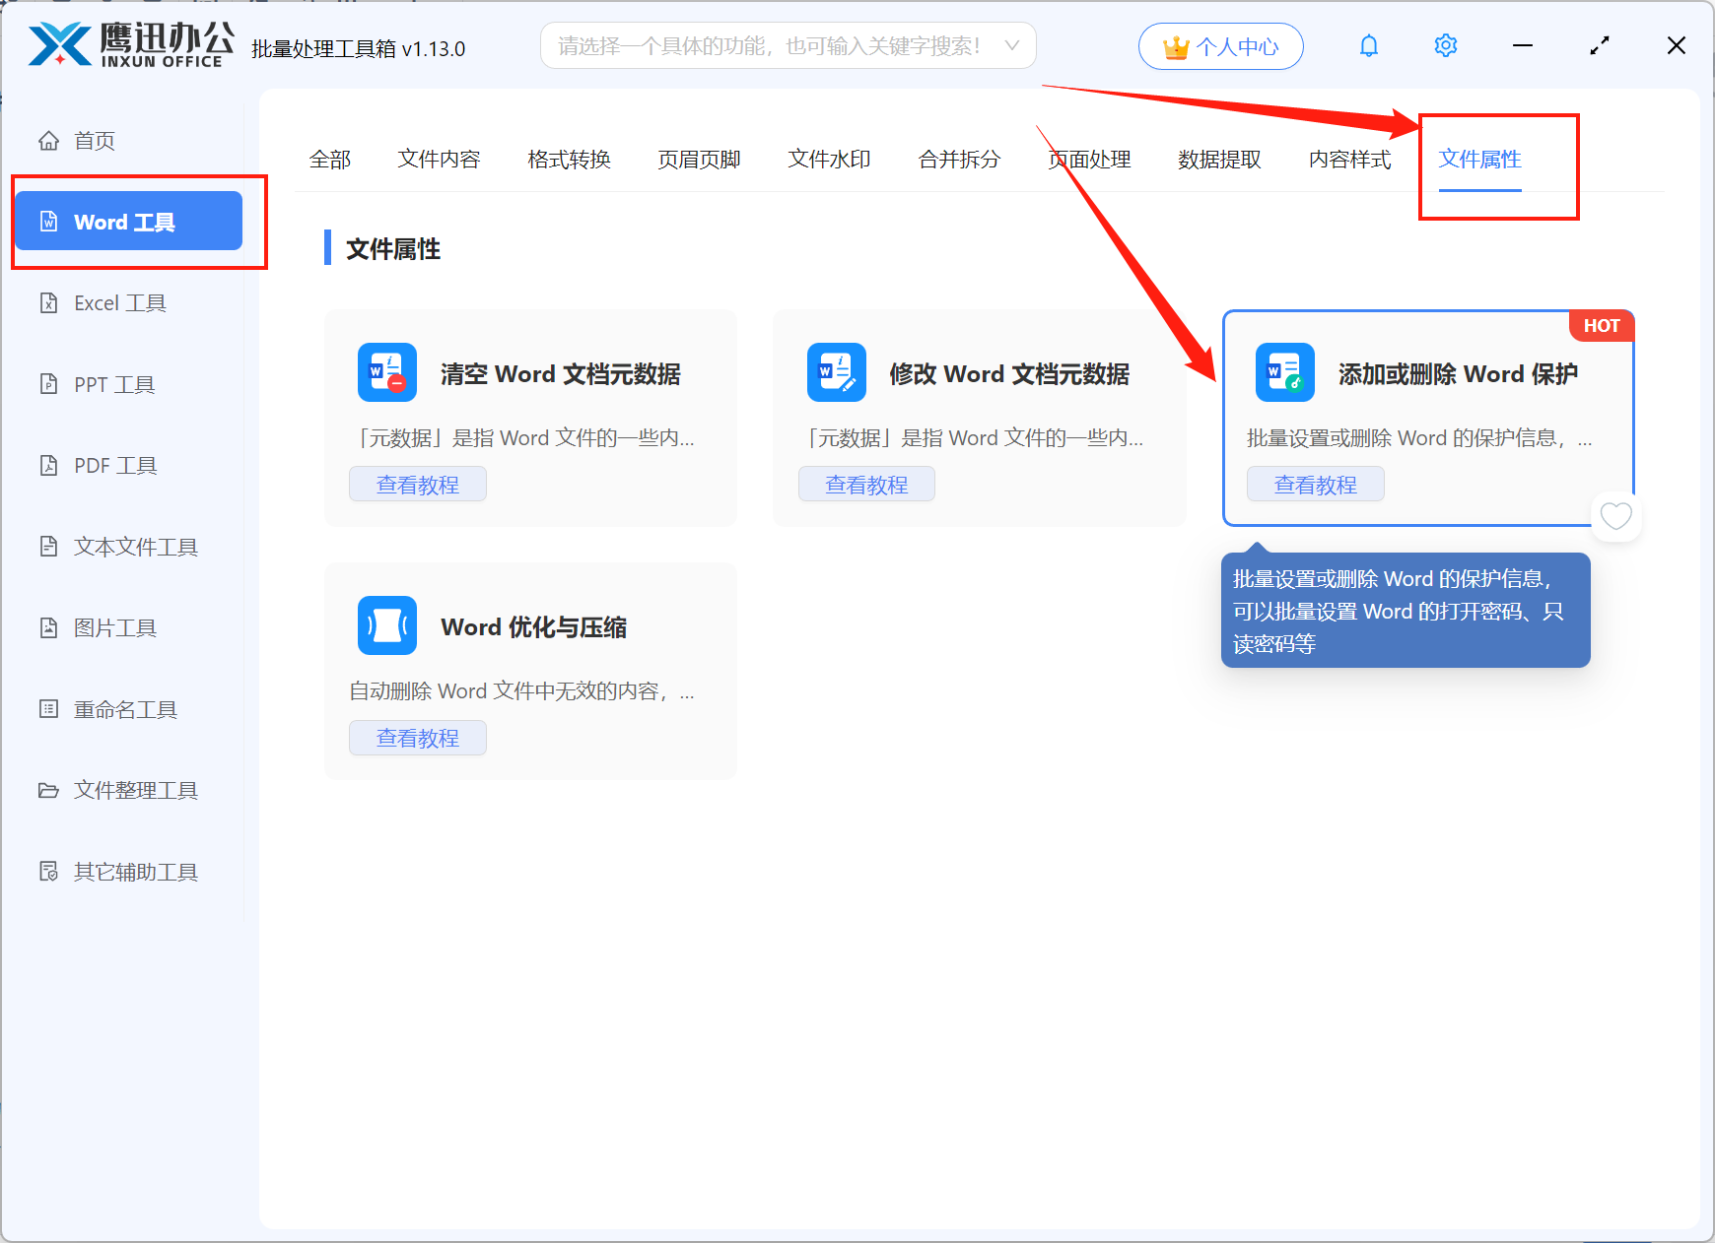
Task: Open settings via the gear icon
Action: (1446, 46)
